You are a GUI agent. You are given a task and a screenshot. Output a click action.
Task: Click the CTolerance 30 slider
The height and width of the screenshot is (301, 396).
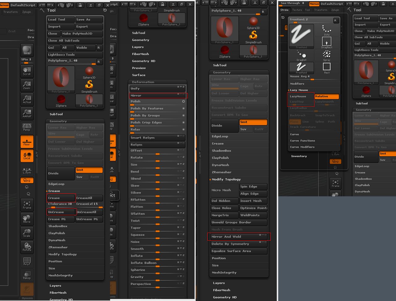click(61, 204)
